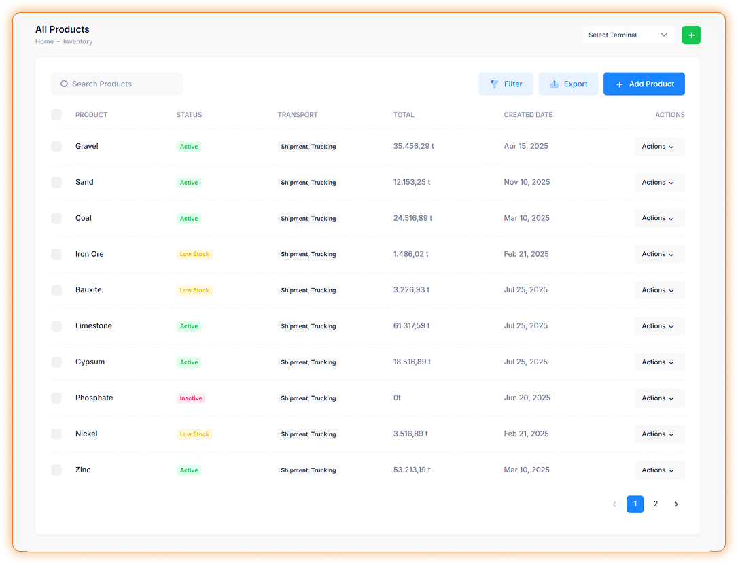
Task: Open the Select Terminal dropdown
Action: pyautogui.click(x=629, y=35)
